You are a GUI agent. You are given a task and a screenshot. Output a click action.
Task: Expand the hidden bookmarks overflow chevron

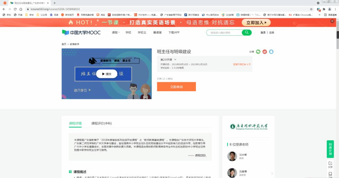point(319,15)
